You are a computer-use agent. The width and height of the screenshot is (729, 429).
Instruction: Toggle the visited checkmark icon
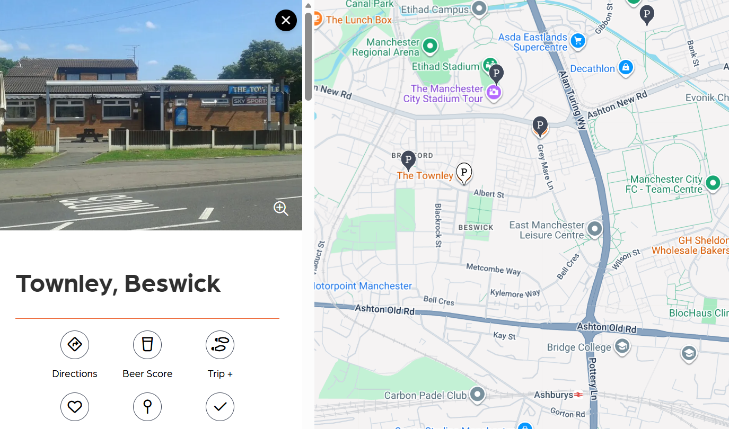coord(220,407)
